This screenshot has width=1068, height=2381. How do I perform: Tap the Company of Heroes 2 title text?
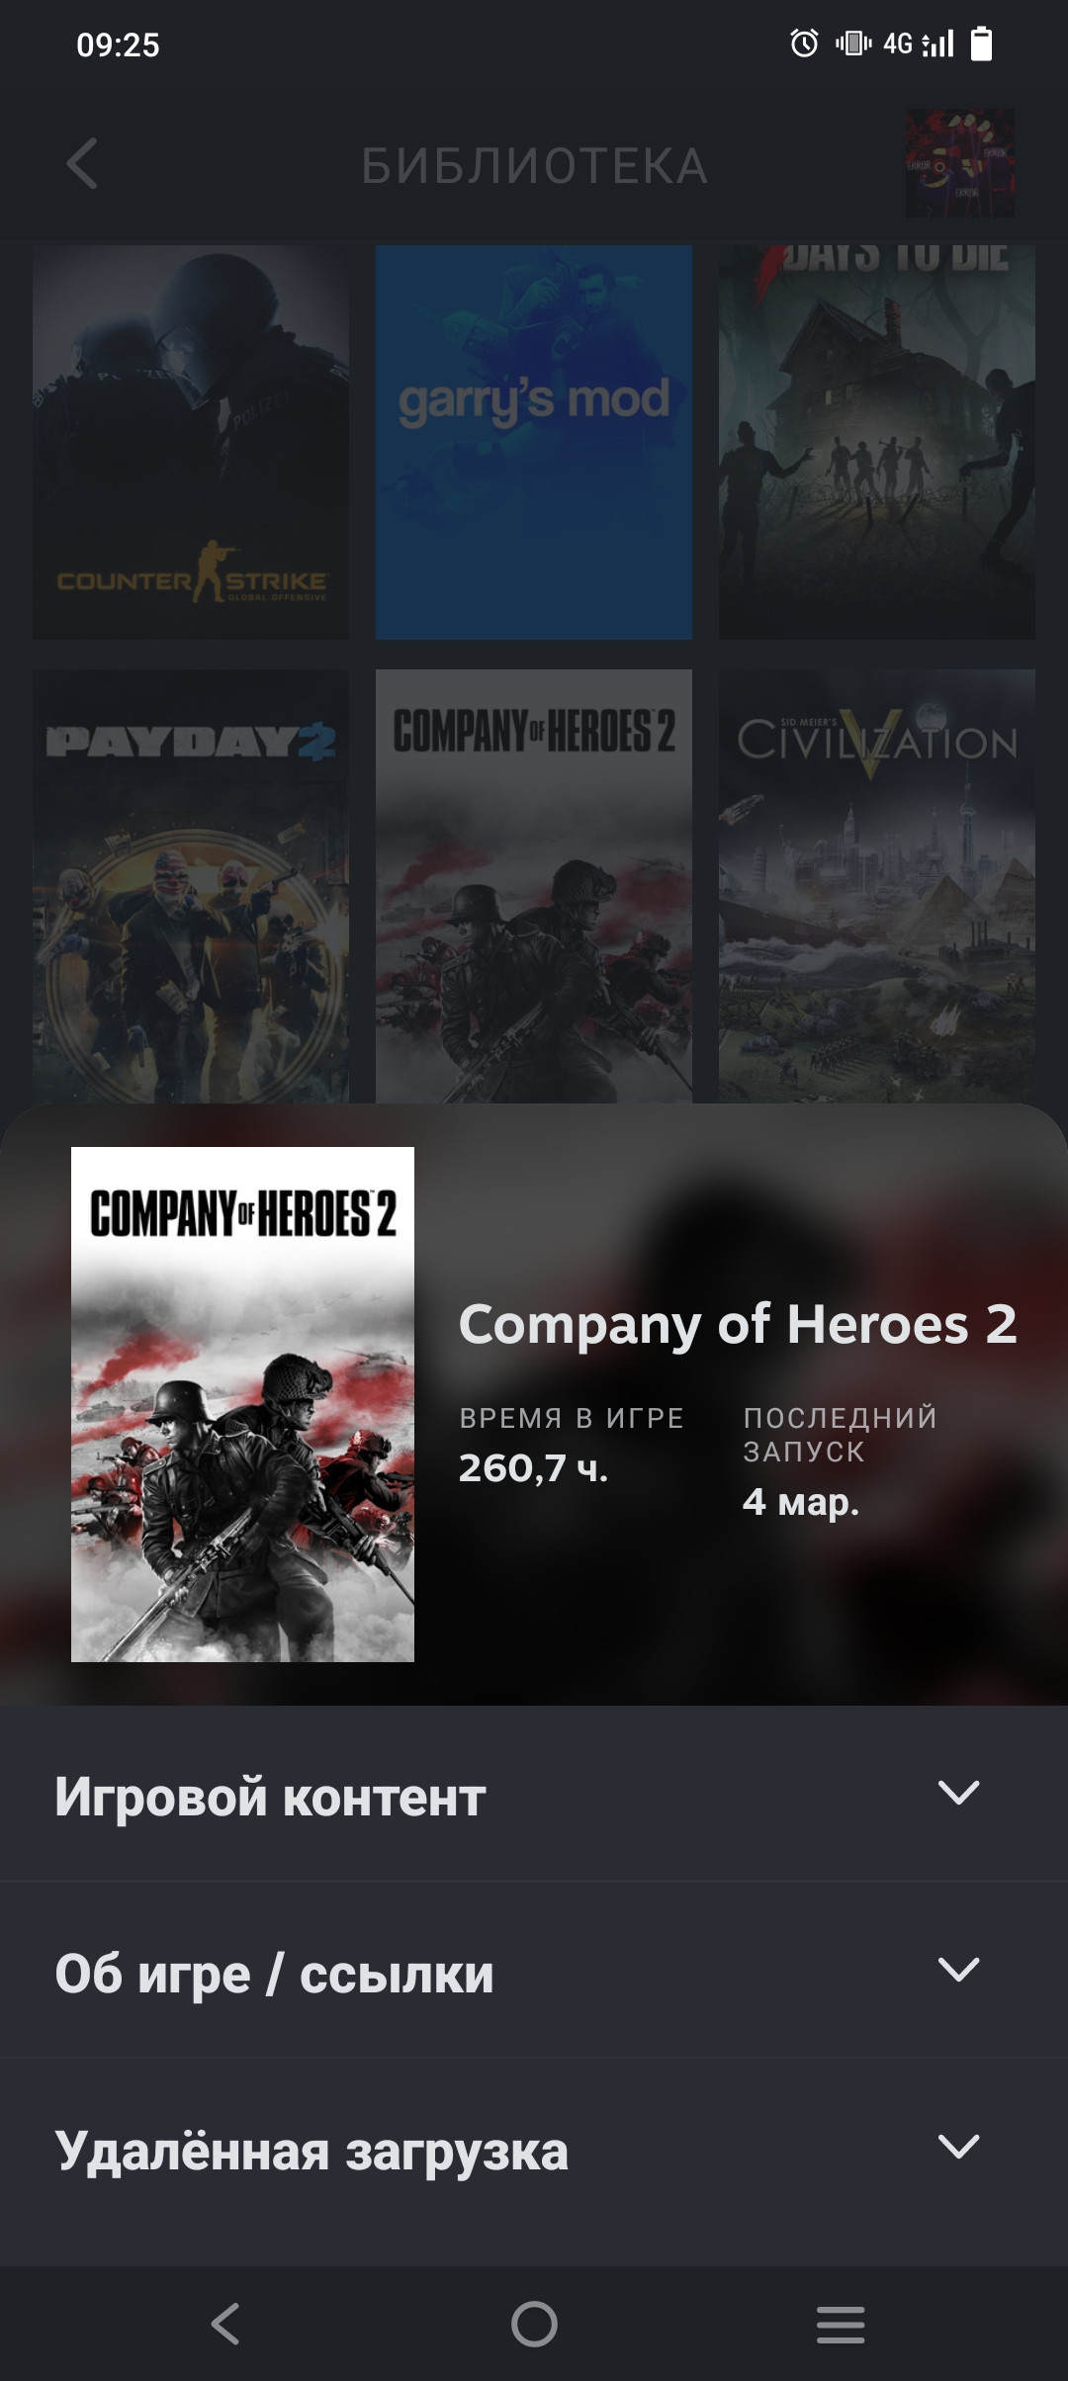point(738,1325)
